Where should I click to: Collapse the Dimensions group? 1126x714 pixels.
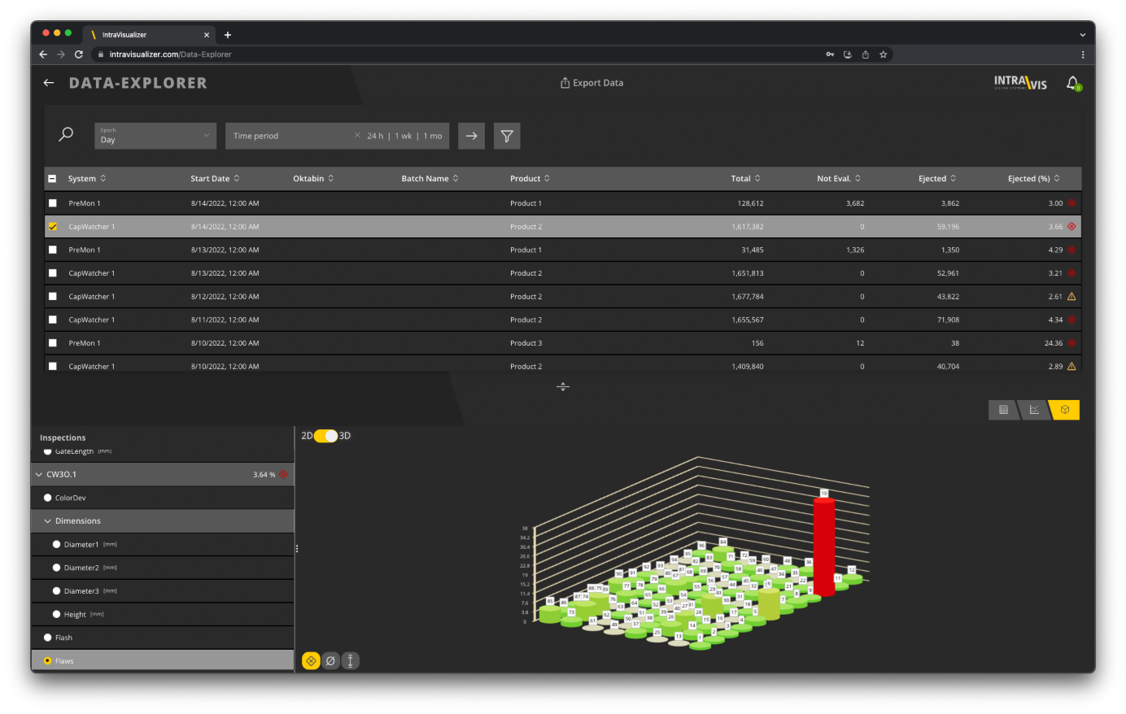click(x=48, y=521)
